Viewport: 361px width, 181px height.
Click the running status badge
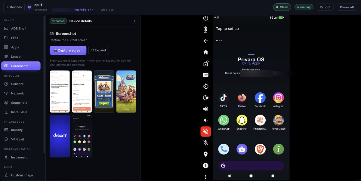click(x=304, y=7)
